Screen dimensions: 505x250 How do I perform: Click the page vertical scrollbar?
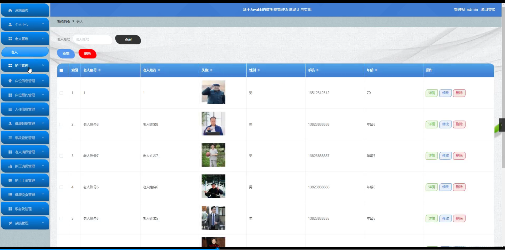[x=503, y=87]
